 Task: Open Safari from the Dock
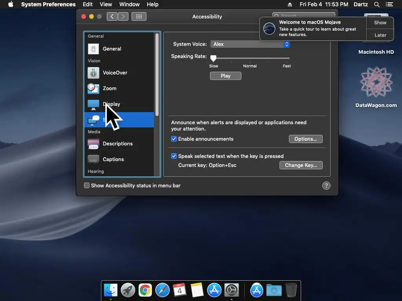(163, 290)
